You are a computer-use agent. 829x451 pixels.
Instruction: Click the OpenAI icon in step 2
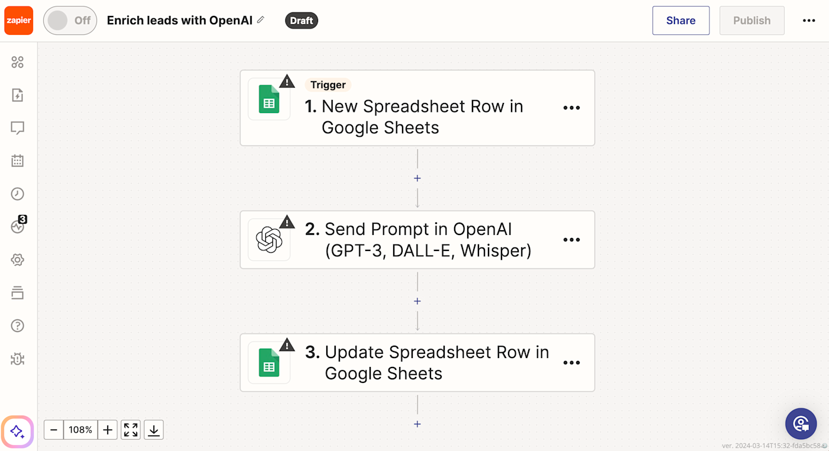click(x=269, y=240)
